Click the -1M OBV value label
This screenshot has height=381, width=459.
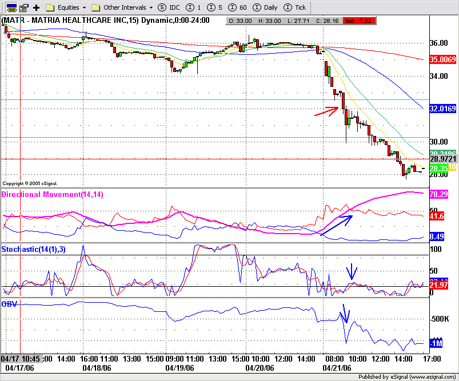click(436, 343)
